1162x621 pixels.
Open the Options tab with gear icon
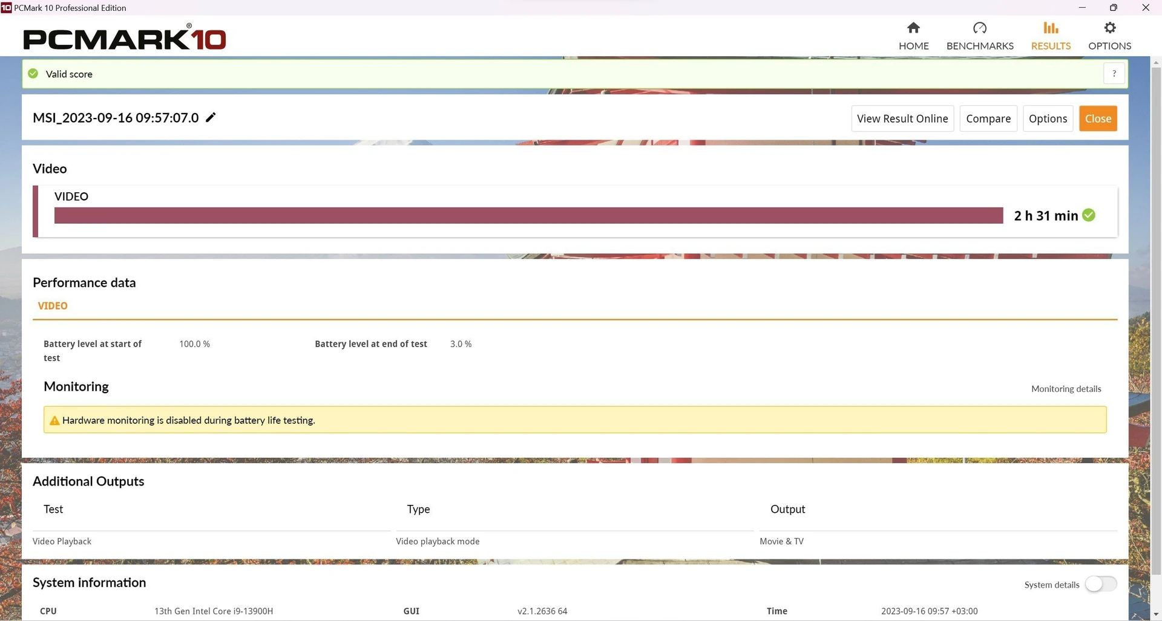(x=1109, y=36)
